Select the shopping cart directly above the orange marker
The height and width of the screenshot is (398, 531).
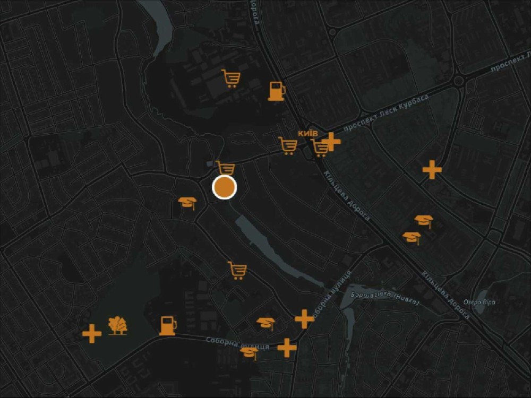pyautogui.click(x=226, y=168)
